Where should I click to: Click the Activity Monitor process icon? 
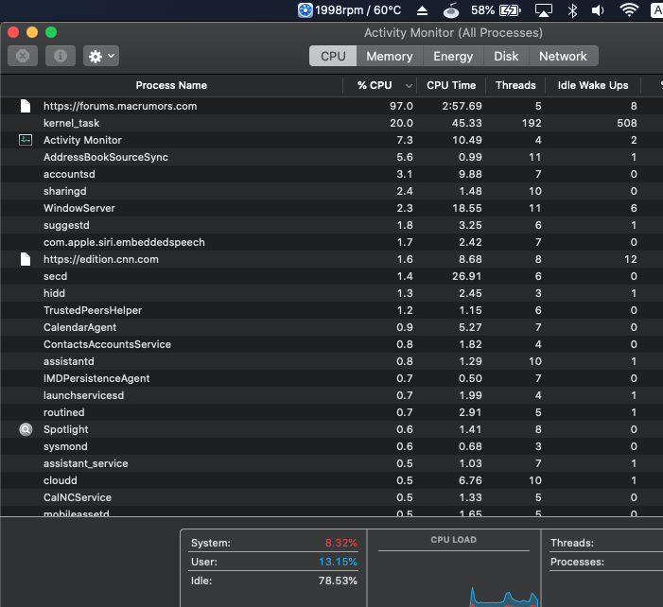26,140
